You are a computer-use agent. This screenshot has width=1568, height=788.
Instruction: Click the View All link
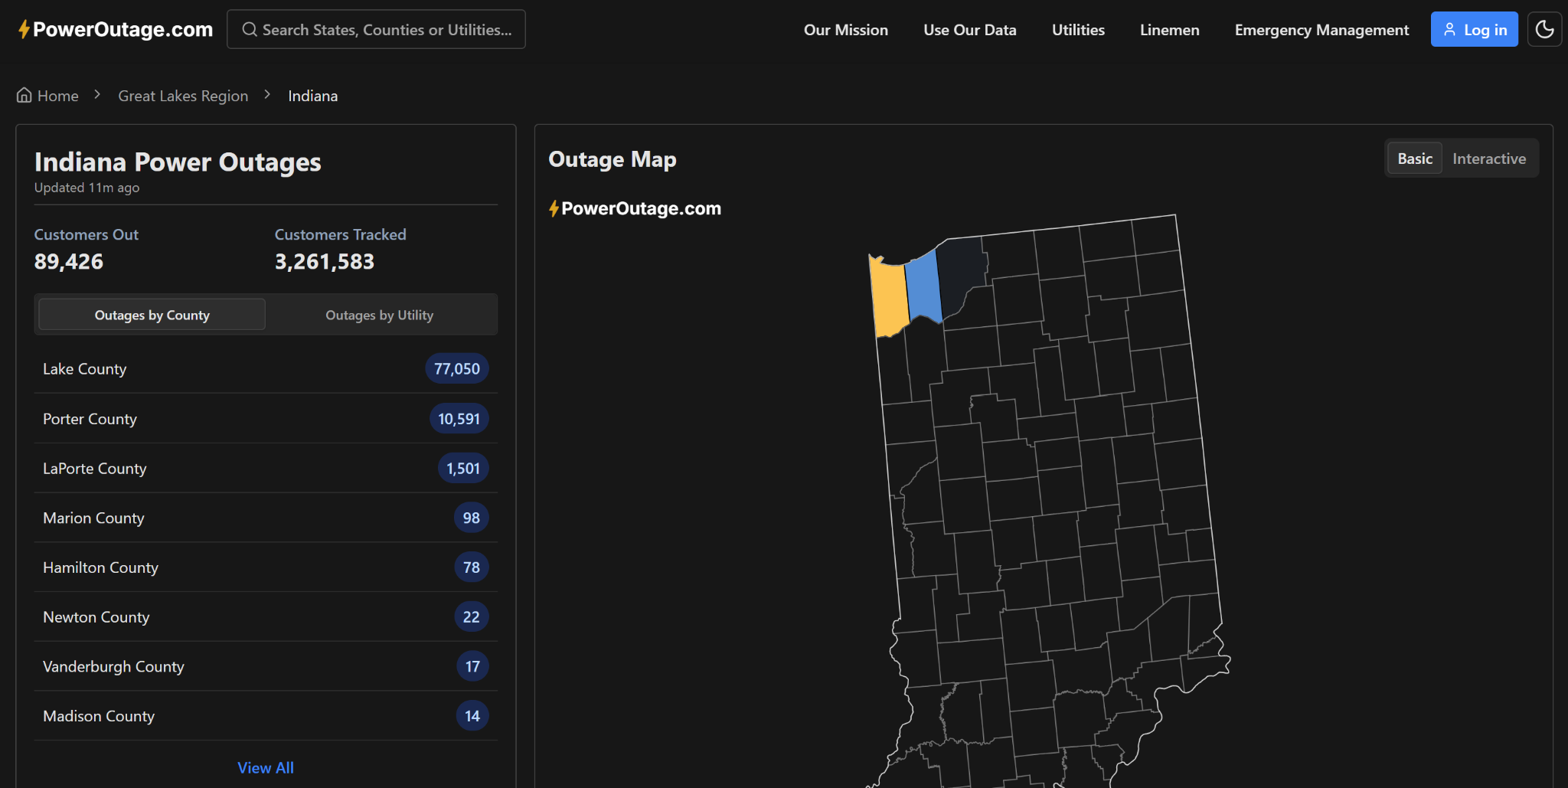click(266, 767)
